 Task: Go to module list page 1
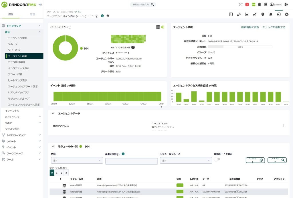click(57, 173)
